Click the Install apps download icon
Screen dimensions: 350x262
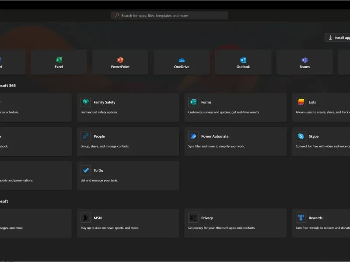click(x=330, y=38)
